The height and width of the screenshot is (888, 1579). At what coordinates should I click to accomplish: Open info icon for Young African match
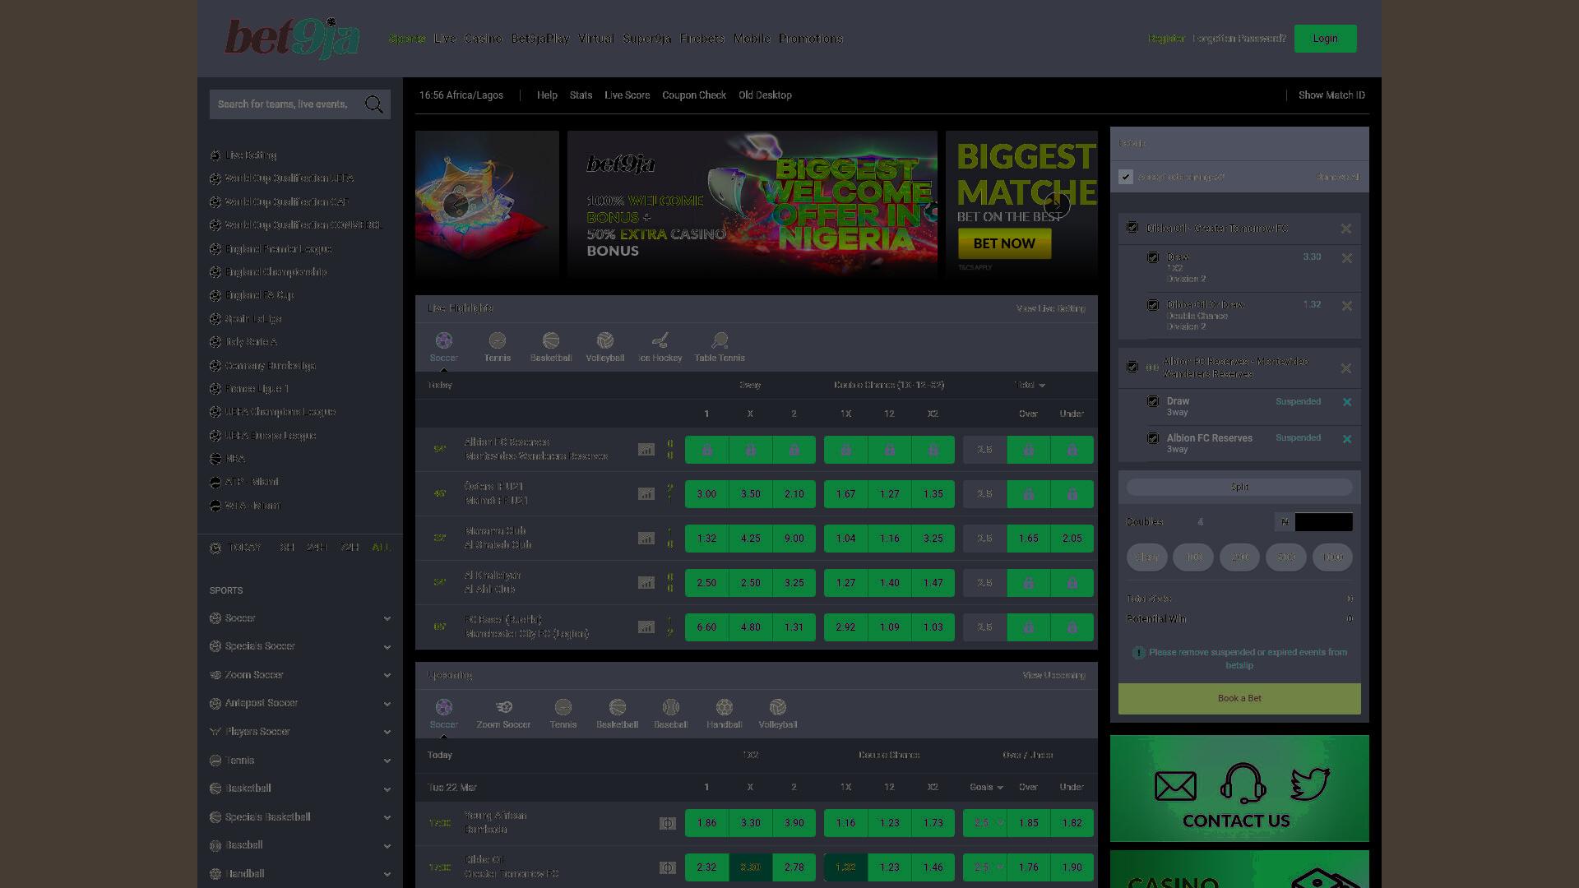668,823
